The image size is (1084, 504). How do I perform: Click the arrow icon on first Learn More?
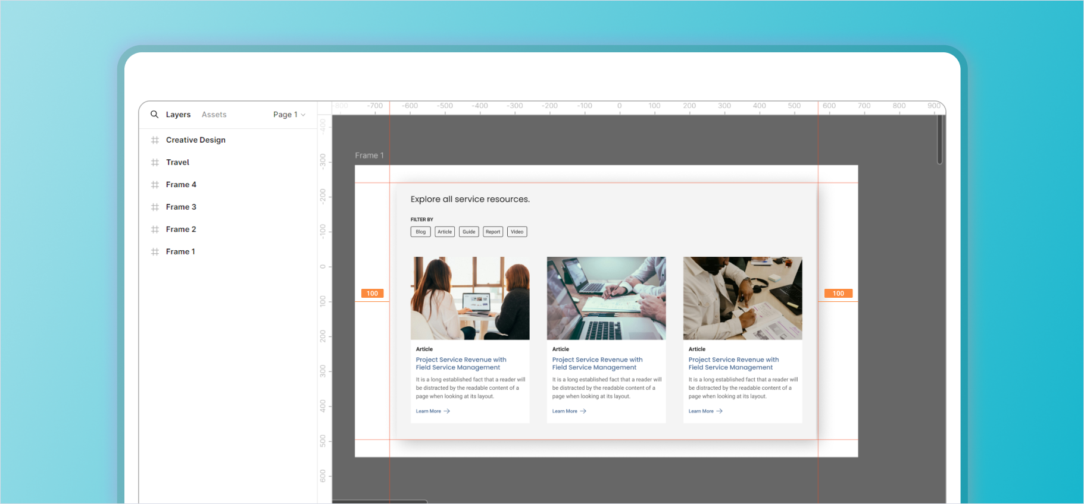pos(447,411)
